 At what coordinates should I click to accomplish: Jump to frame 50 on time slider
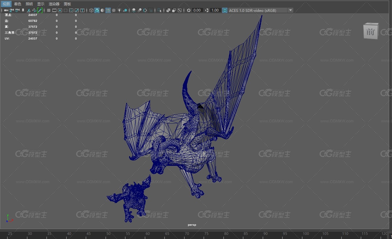point(108,234)
